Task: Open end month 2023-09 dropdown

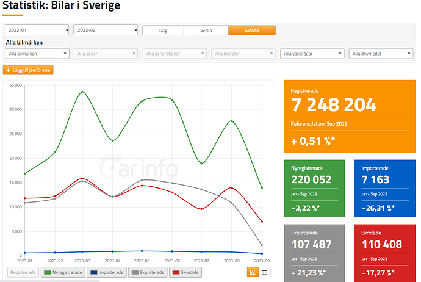Action: coord(106,30)
